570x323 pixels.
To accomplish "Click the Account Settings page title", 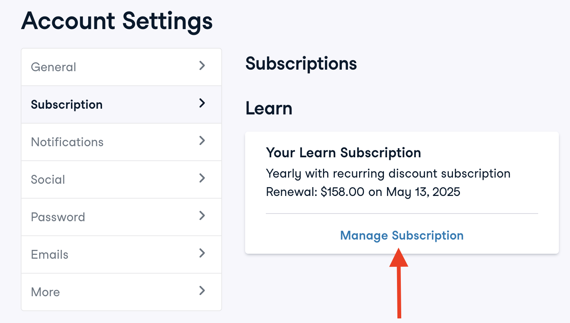I will (x=117, y=21).
